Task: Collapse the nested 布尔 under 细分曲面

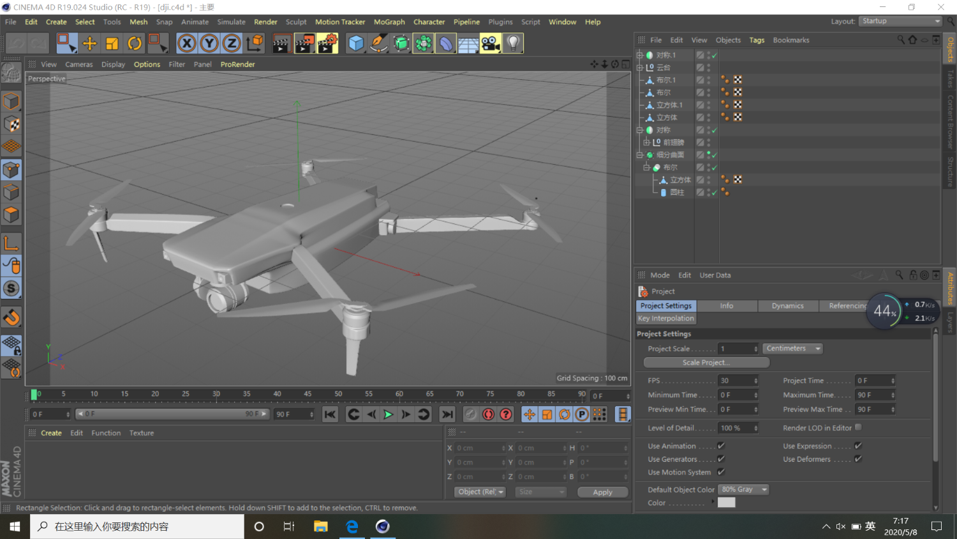Action: point(646,167)
